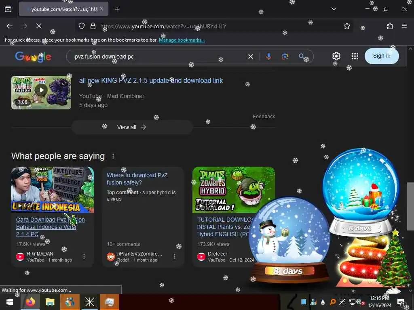Open What people are saying options menu
The width and height of the screenshot is (414, 310).
point(113,156)
